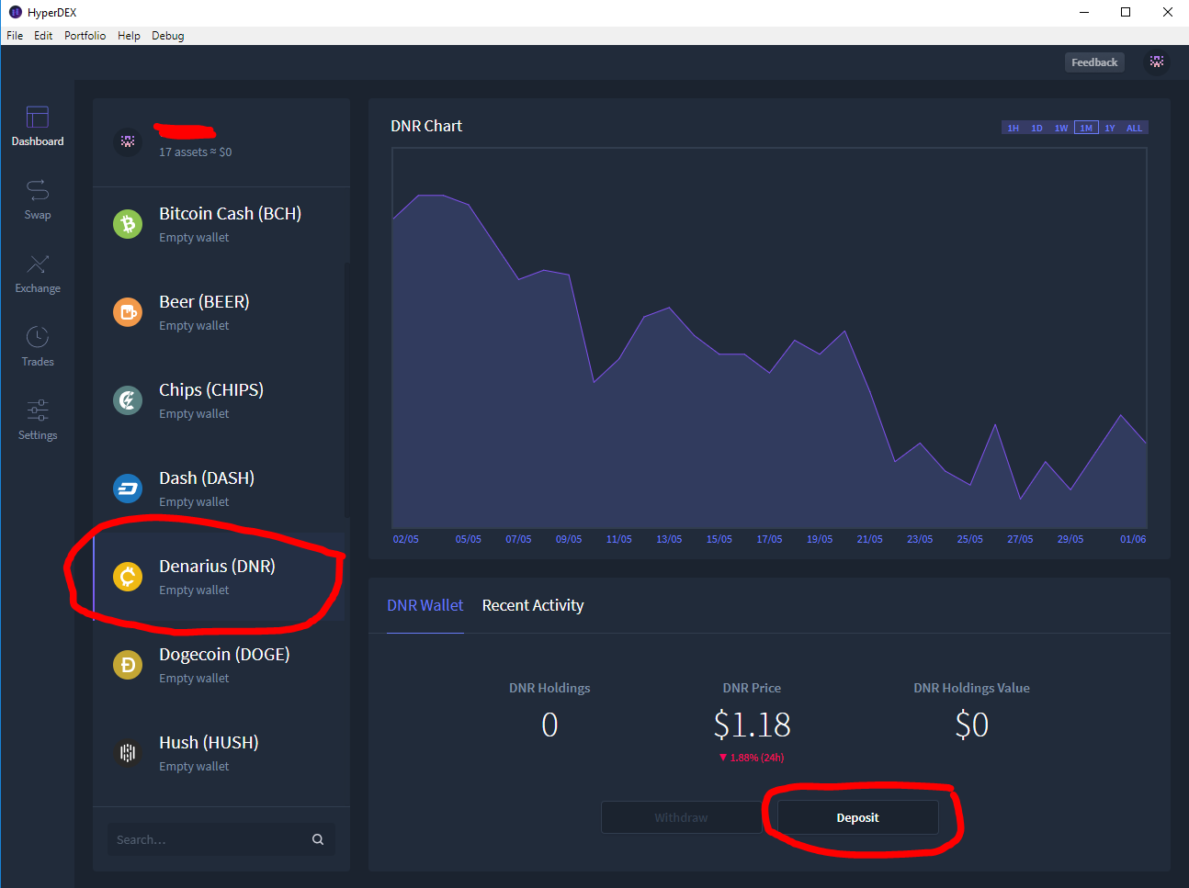
Task: Open the File menu
Action: tap(15, 36)
